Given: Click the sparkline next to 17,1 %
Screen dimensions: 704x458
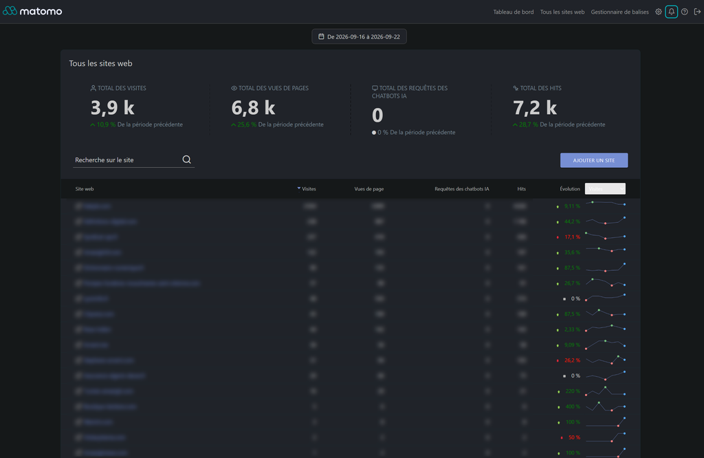Looking at the screenshot, I should (605, 236).
